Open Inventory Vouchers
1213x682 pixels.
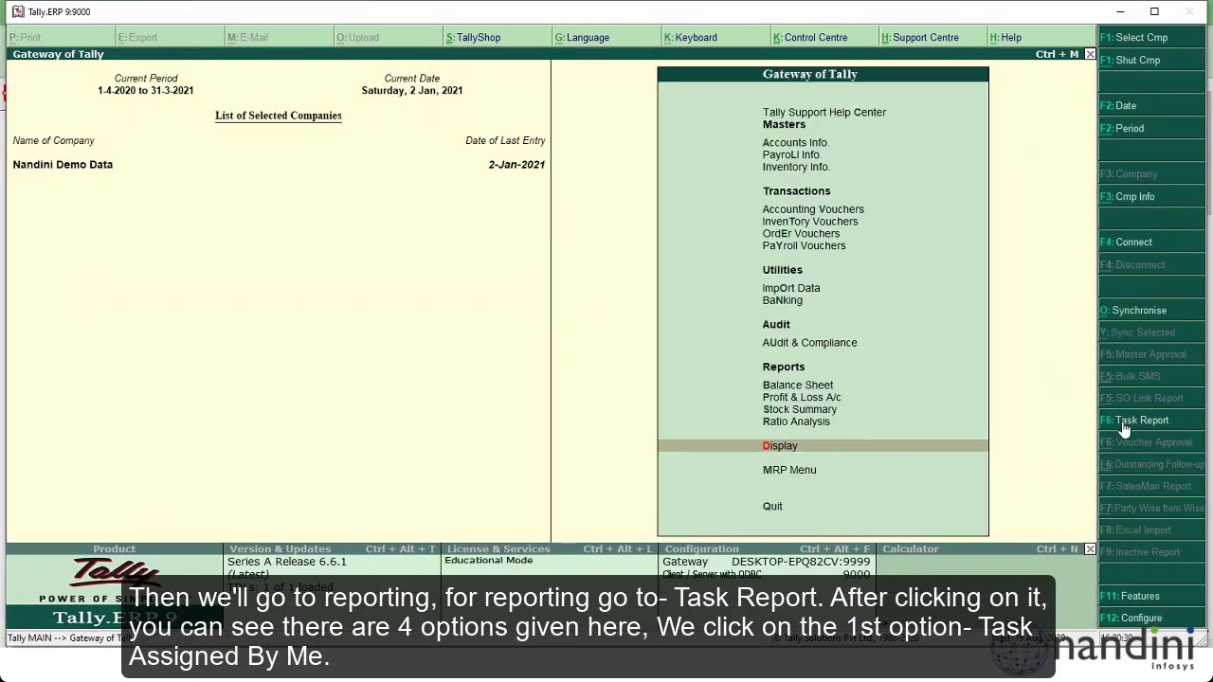810,222
